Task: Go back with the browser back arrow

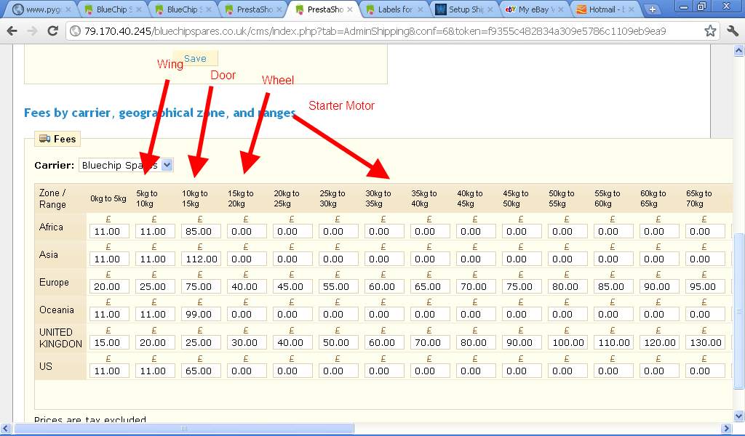Action: point(12,31)
